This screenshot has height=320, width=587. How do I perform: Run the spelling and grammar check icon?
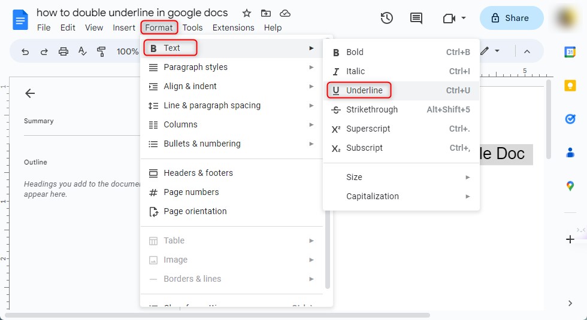point(83,51)
